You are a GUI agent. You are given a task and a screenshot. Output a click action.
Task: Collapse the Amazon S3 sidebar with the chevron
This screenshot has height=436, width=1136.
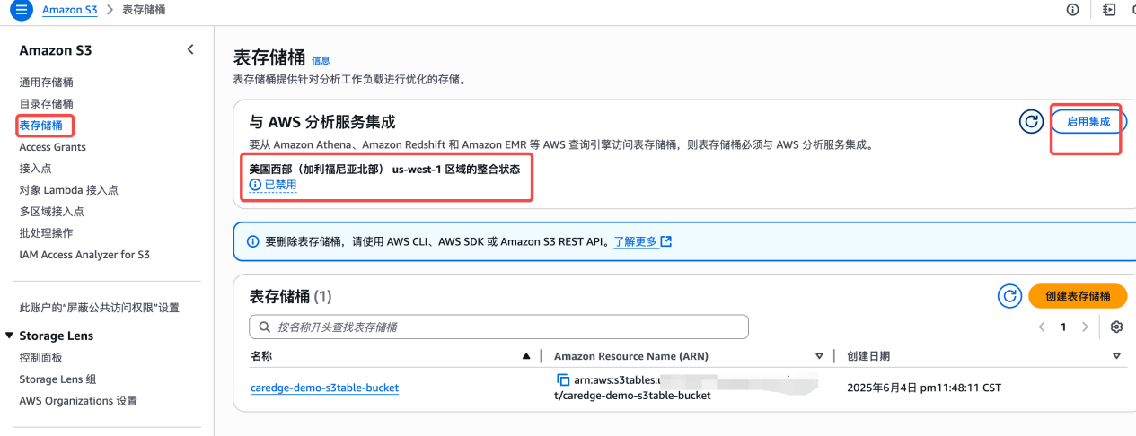tap(190, 49)
